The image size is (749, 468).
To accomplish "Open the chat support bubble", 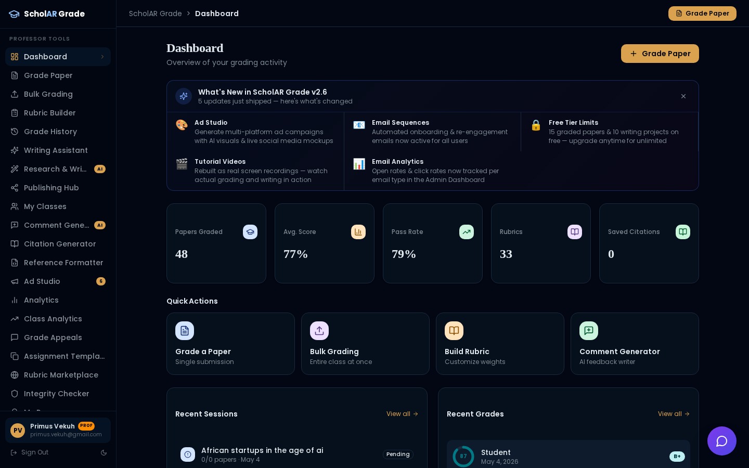I will click(722, 441).
